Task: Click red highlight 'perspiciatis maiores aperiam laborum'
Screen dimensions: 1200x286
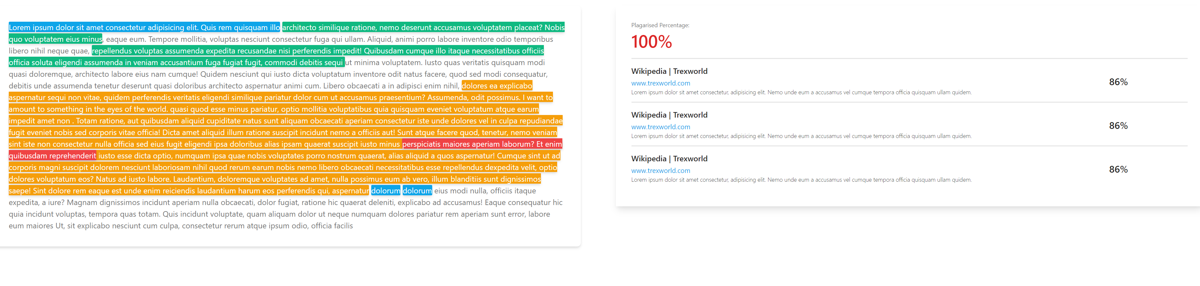Action: pyautogui.click(x=482, y=144)
